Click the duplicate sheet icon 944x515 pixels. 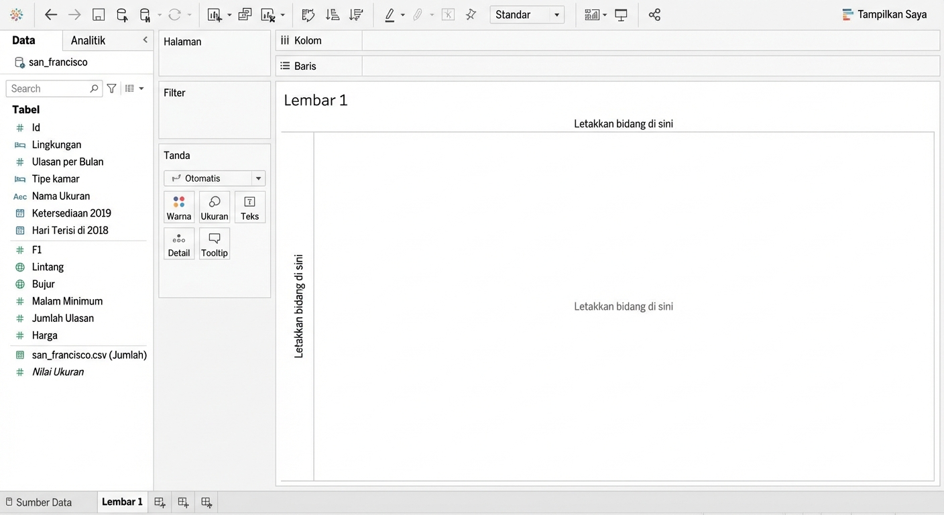[x=245, y=15]
